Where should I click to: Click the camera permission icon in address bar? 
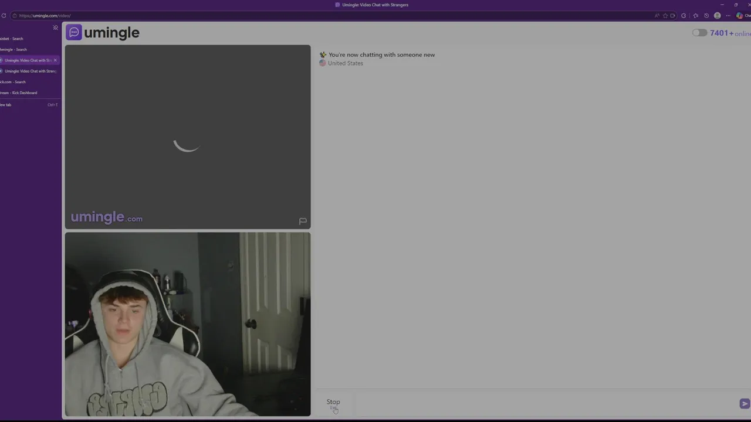click(x=672, y=16)
